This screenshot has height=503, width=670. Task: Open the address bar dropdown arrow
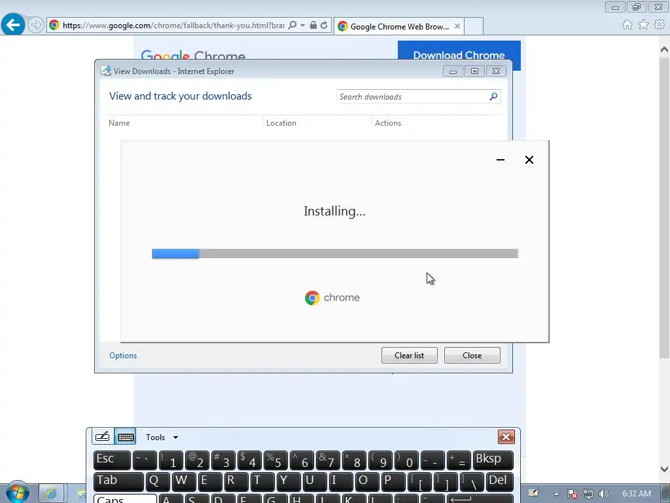pyautogui.click(x=302, y=26)
